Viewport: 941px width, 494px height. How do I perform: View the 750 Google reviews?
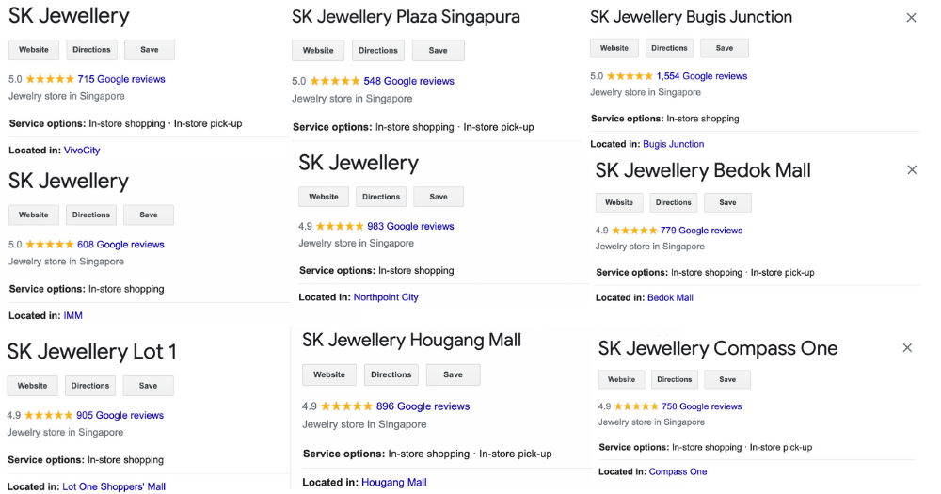pyautogui.click(x=702, y=406)
